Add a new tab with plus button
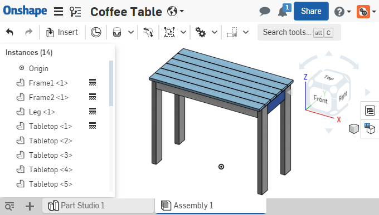Screen dimensions: 379x215 (30, 206)
